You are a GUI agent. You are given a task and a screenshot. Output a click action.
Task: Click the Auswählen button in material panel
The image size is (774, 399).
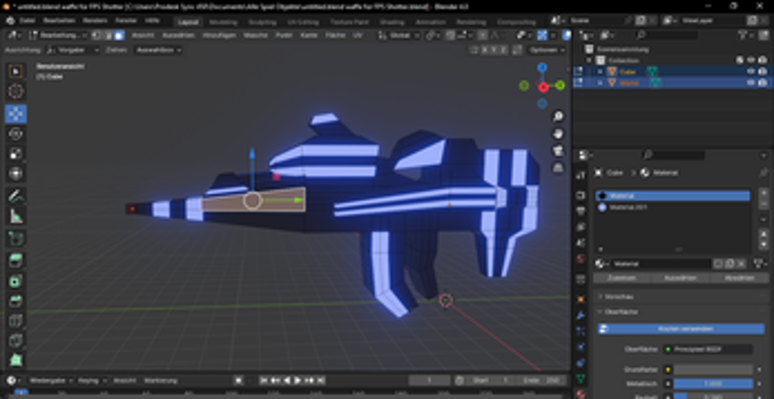[680, 278]
